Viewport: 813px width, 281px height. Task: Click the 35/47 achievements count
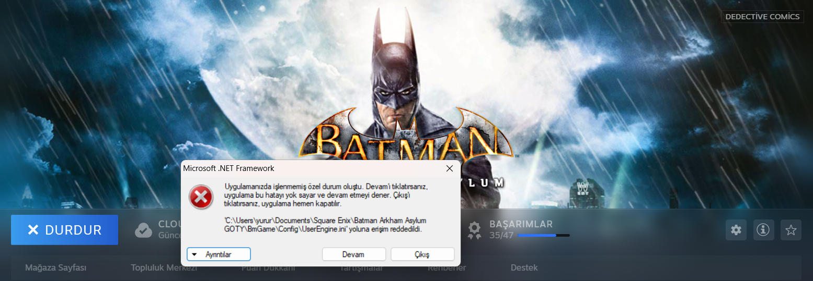click(501, 236)
